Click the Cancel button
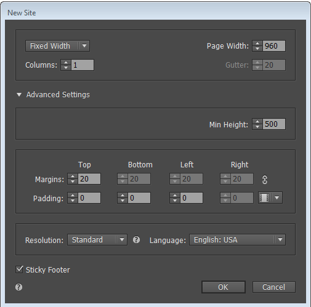 point(273,287)
